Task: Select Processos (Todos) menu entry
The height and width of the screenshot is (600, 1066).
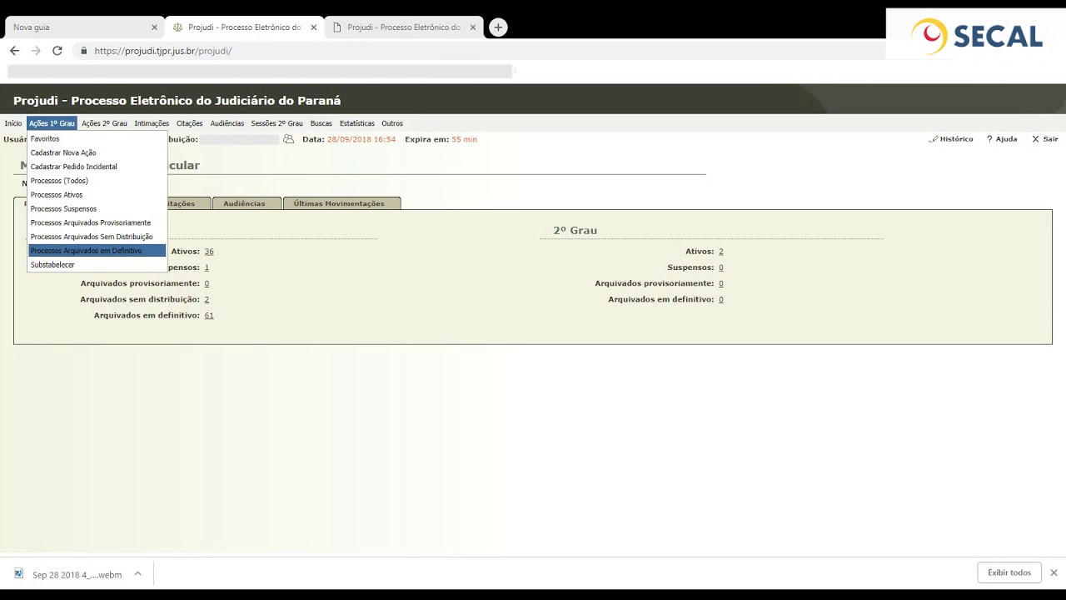Action: tap(97, 181)
